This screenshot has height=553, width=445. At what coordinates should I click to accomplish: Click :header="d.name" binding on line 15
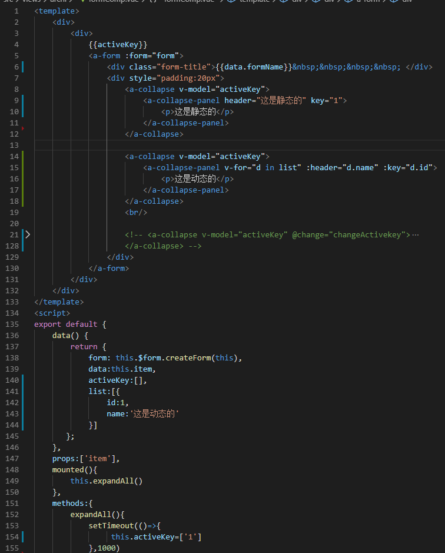pyautogui.click(x=342, y=167)
